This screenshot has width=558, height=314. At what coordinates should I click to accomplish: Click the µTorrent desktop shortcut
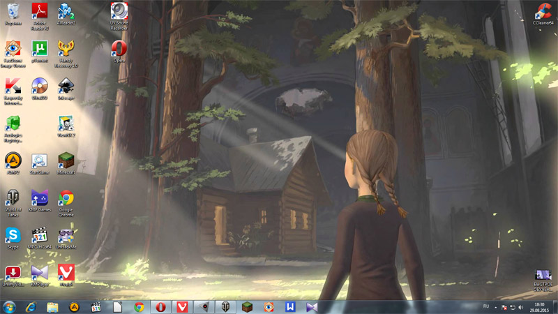tap(40, 52)
